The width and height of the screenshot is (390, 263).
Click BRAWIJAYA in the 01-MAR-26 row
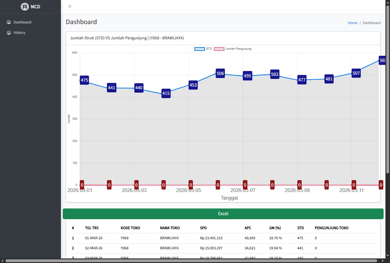(x=169, y=238)
